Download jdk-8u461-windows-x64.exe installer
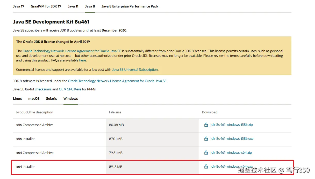Viewport: 315px width, 179px height. 232,167
